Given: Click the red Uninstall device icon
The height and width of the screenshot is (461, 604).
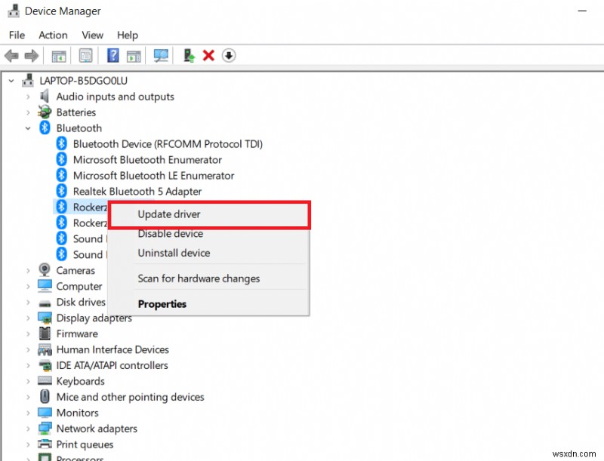Looking at the screenshot, I should point(209,55).
